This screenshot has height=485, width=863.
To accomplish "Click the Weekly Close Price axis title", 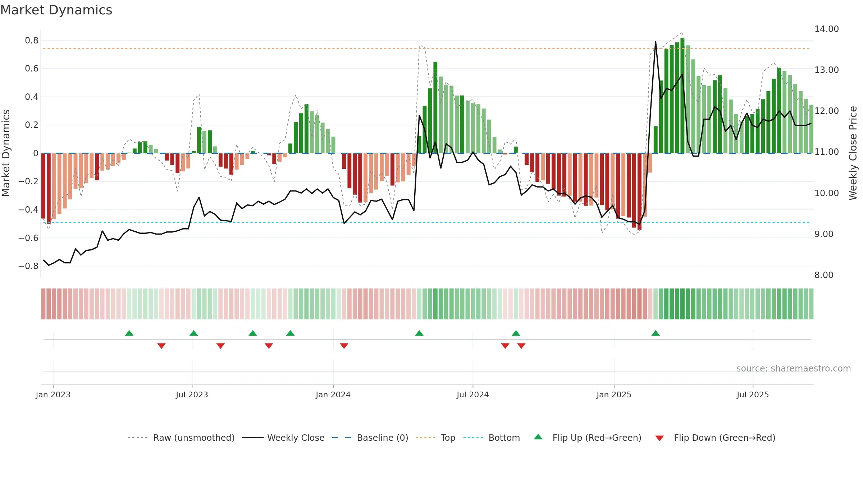I will tap(853, 153).
